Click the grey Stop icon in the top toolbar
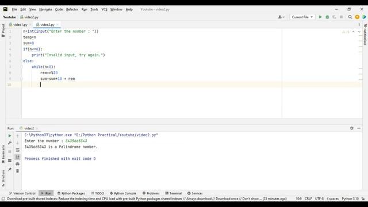Viewport: 368px width, 207px height. (341, 17)
